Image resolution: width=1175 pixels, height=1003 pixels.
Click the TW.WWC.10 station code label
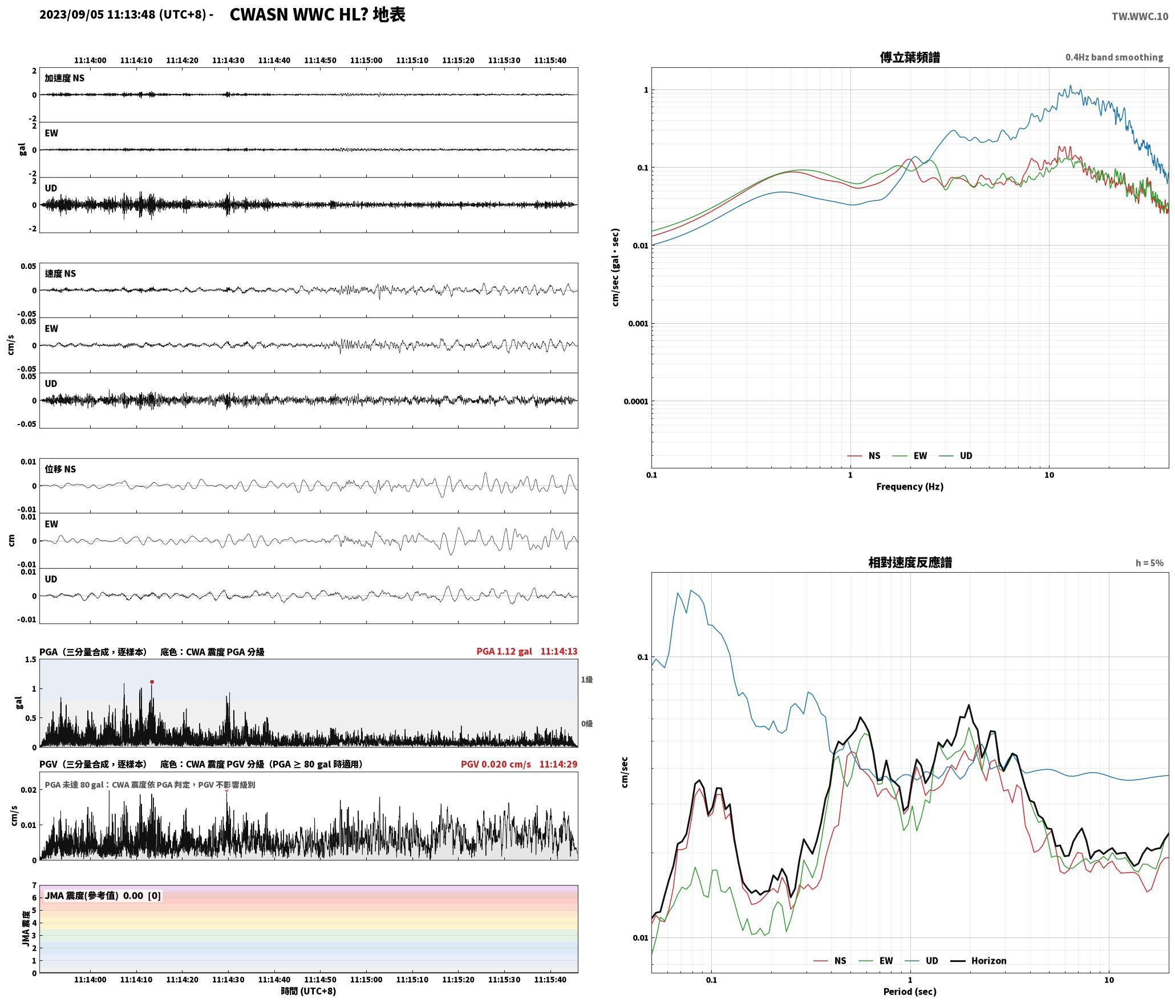point(1140,17)
